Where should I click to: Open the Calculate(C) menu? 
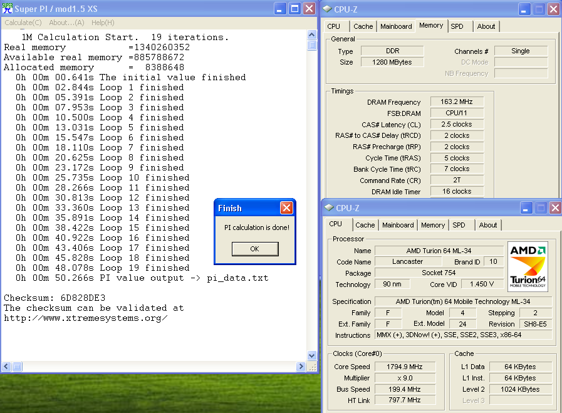(23, 23)
